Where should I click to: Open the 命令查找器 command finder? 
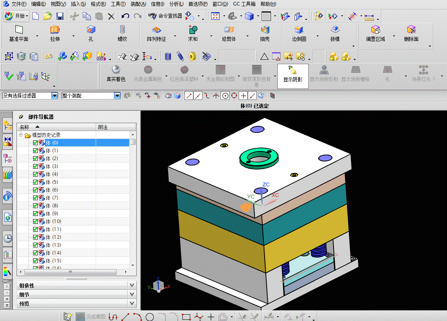click(x=165, y=16)
